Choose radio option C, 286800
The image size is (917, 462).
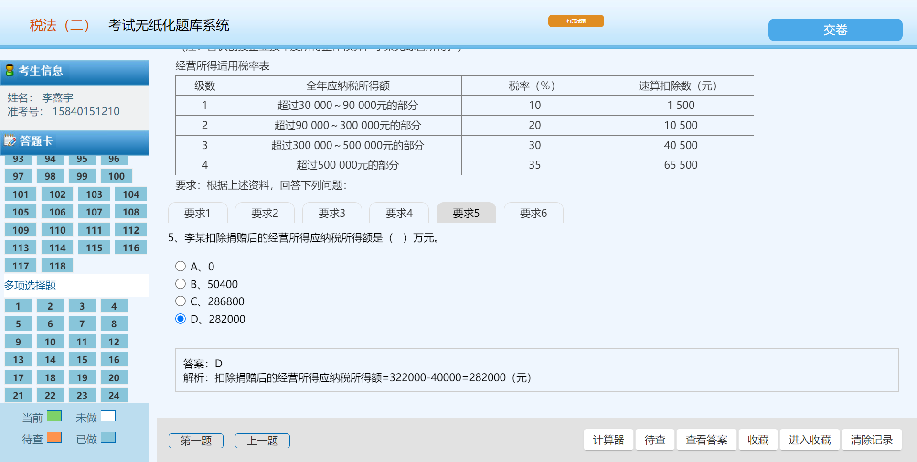pyautogui.click(x=181, y=301)
